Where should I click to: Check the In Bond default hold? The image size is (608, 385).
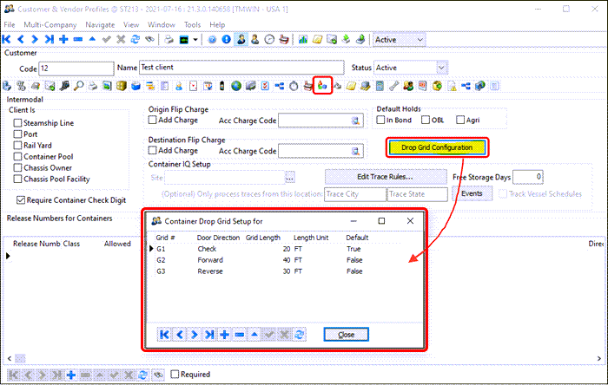380,121
